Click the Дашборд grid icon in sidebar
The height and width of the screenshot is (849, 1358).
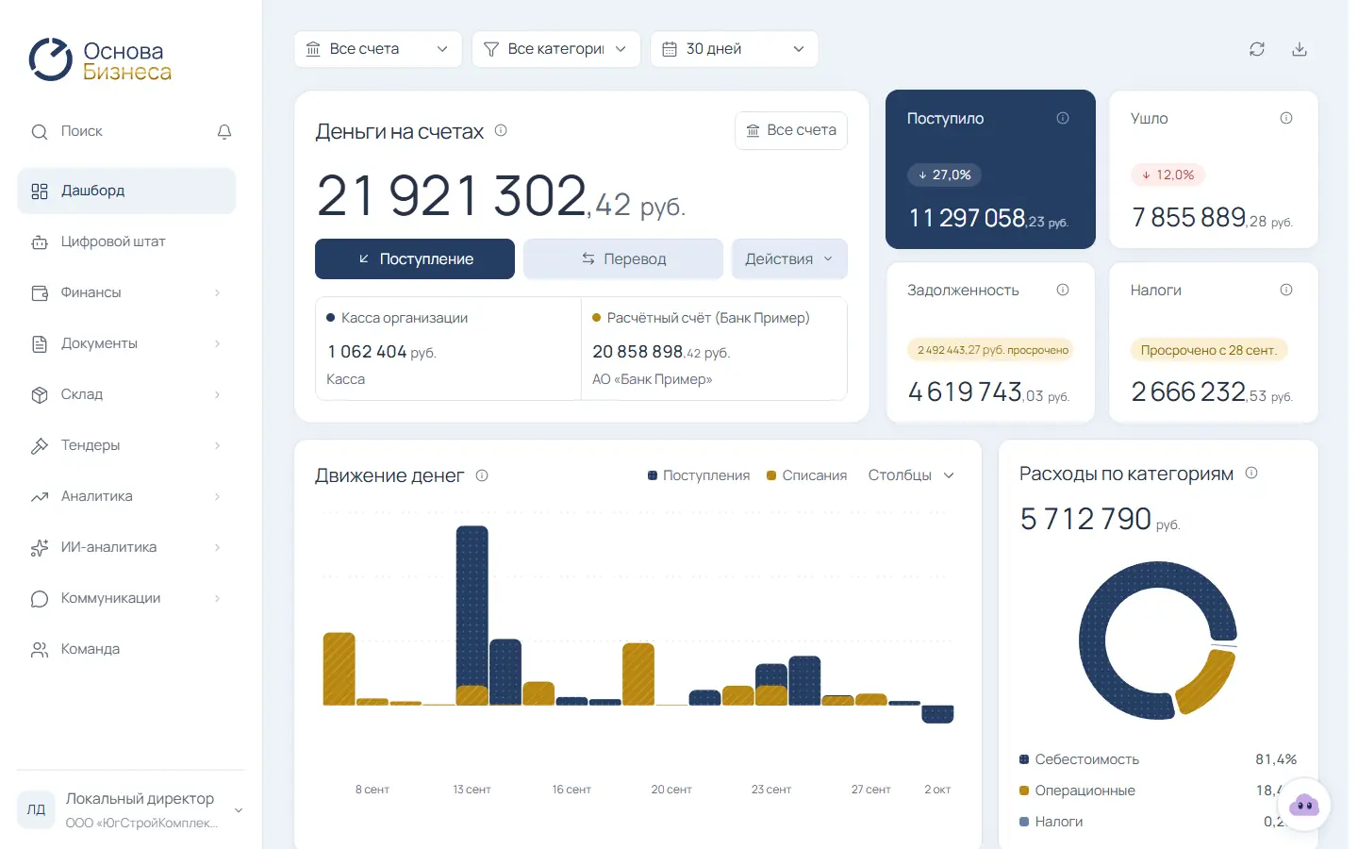[x=40, y=191]
